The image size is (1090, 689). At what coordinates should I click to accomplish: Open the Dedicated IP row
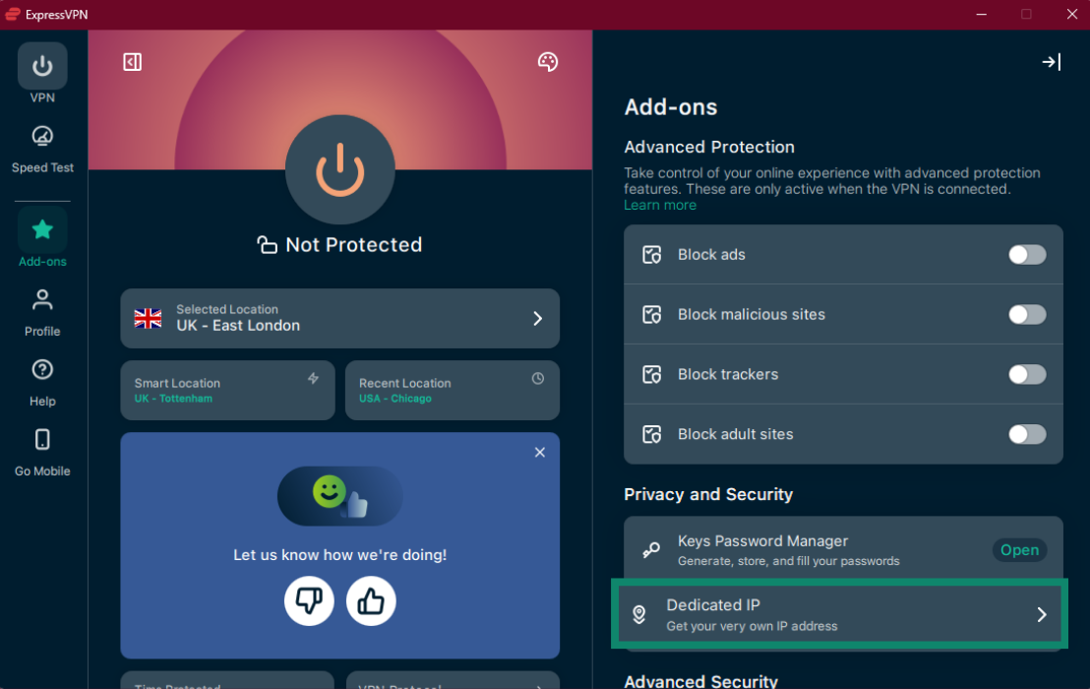click(x=839, y=614)
